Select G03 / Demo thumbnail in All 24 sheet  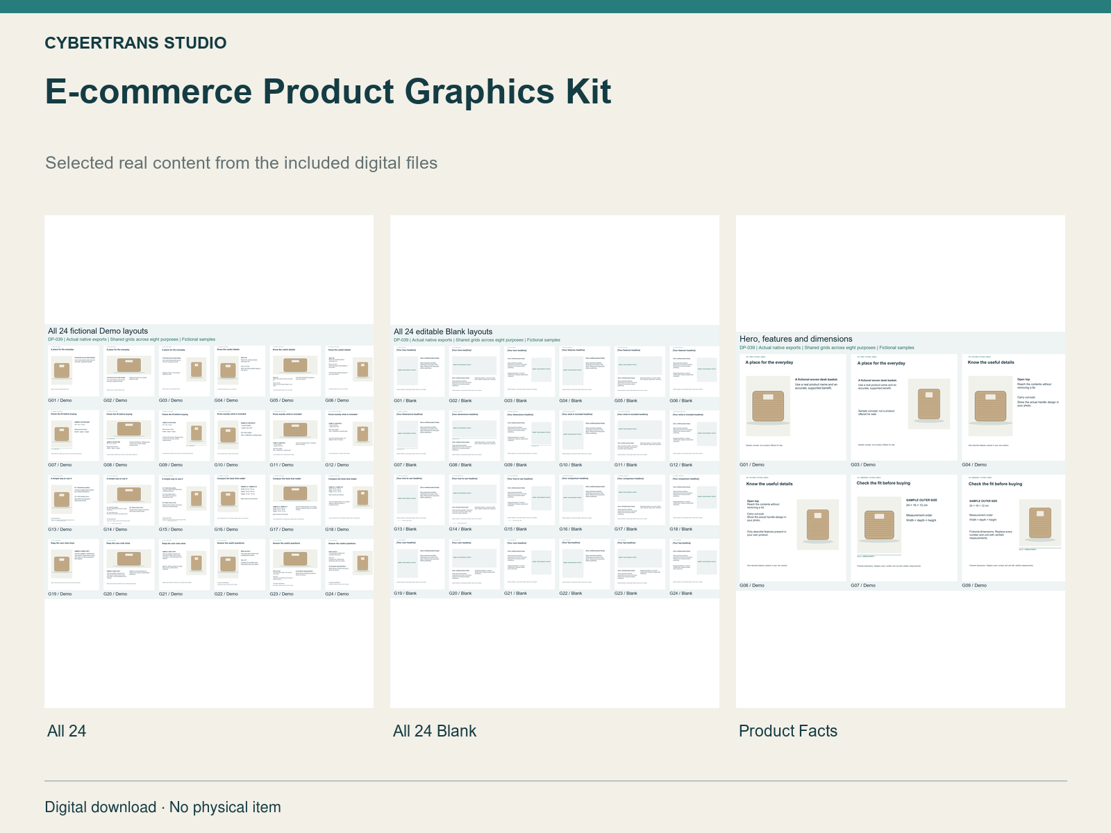(x=185, y=371)
